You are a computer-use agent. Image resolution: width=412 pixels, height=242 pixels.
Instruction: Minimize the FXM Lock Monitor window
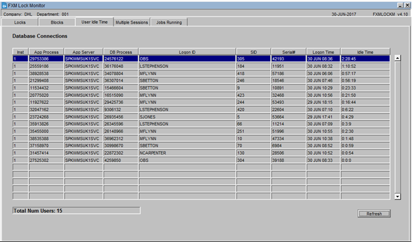[x=400, y=5]
